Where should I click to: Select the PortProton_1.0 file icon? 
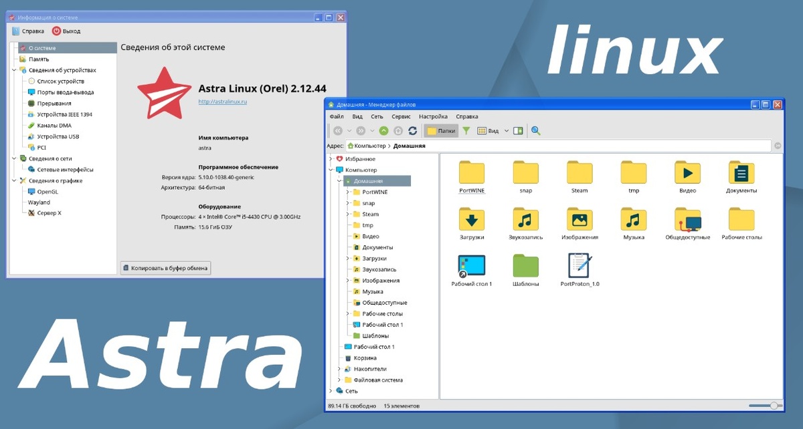pyautogui.click(x=579, y=266)
